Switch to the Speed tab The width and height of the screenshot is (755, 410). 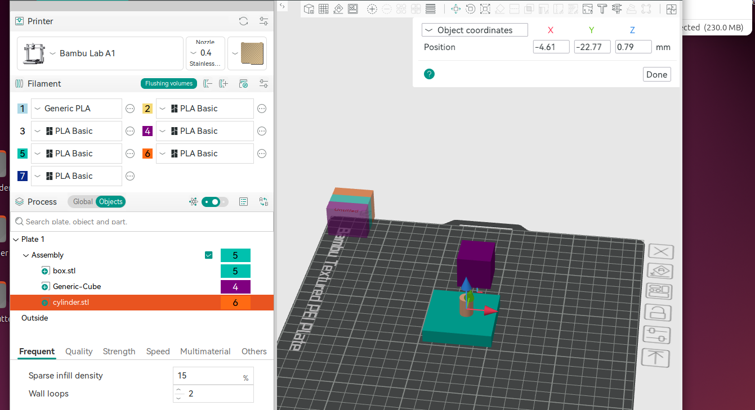tap(158, 352)
